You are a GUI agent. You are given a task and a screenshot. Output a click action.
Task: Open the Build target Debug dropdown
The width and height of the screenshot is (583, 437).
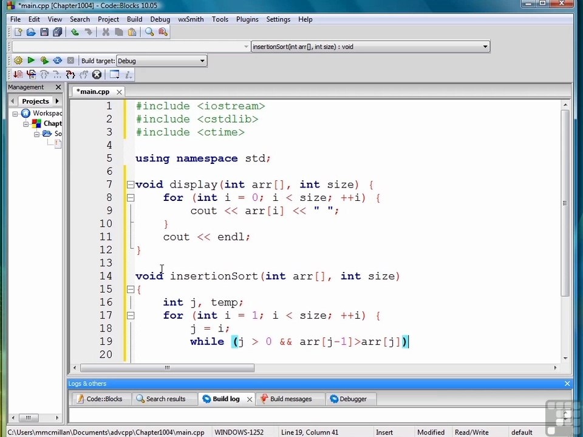coord(162,61)
